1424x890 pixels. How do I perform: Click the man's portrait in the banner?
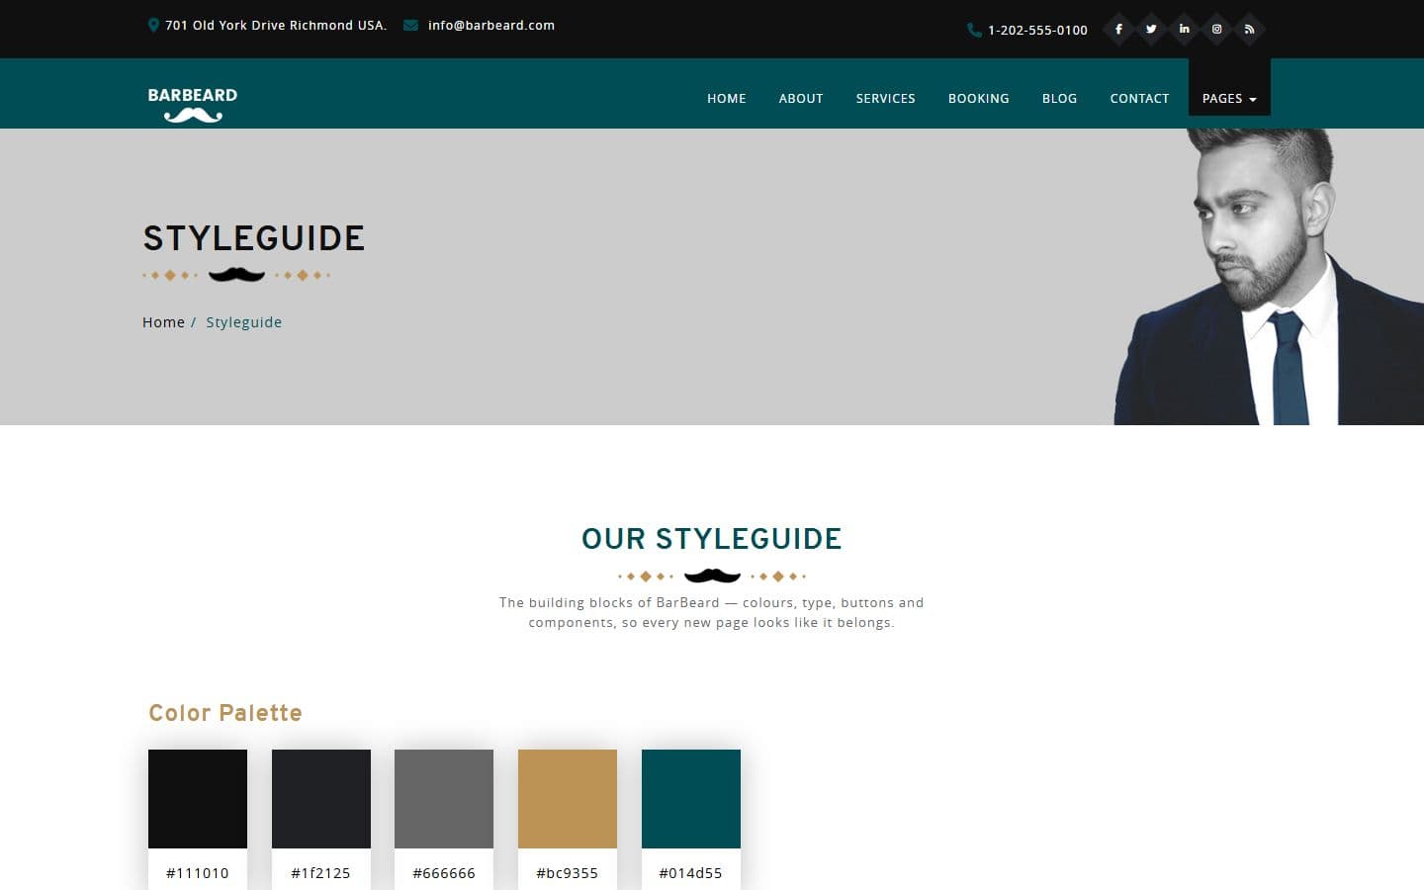point(1269,277)
